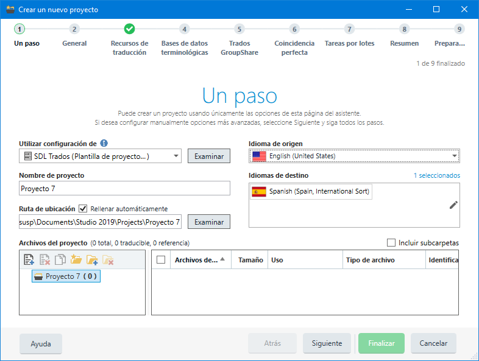479x361 pixels.
Task: Click the Tamaño column header
Action: [250, 260]
